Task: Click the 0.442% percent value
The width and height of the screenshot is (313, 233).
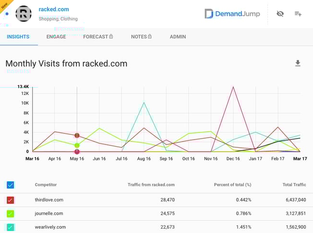Action: [x=243, y=200]
